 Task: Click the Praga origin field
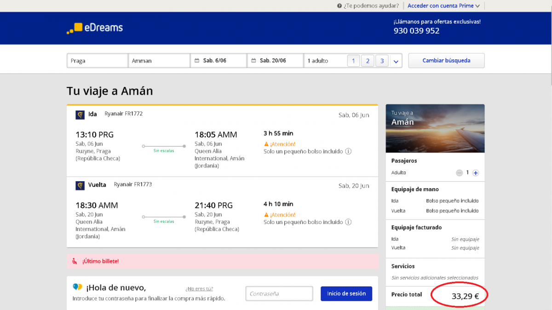click(x=97, y=61)
